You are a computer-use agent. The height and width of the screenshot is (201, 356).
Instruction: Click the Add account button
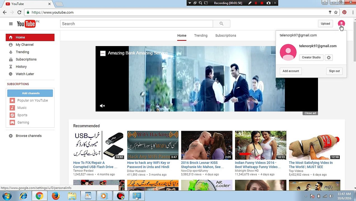pyautogui.click(x=291, y=71)
